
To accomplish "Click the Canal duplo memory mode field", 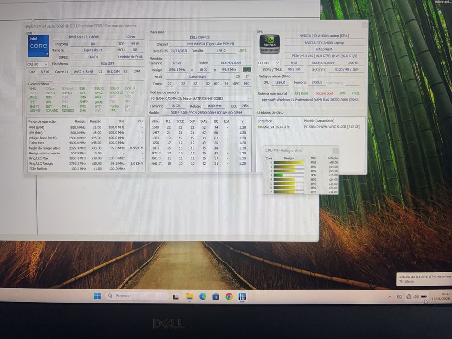I will pos(198,77).
